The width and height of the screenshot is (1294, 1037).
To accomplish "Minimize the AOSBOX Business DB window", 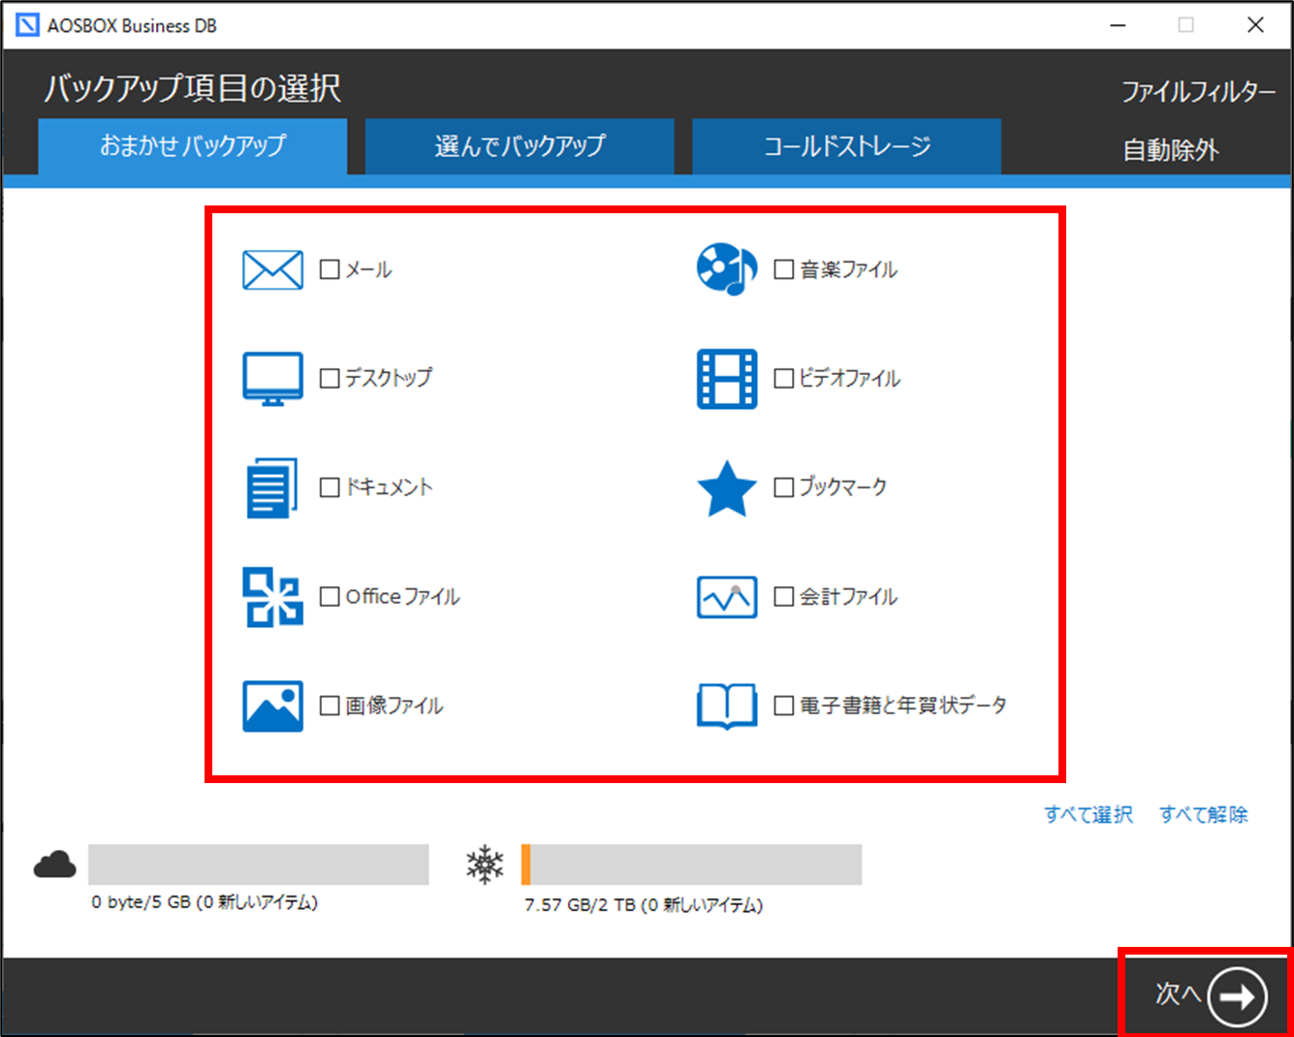I will [x=1118, y=25].
